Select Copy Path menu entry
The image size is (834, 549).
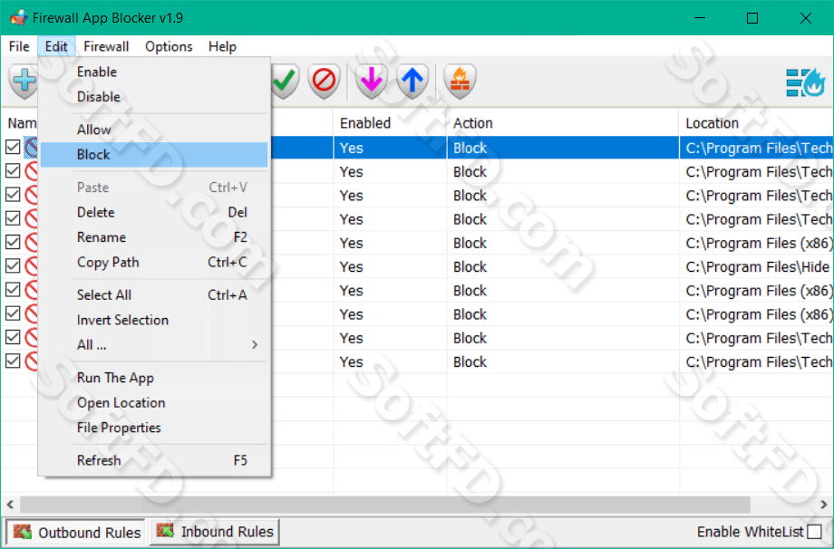[x=154, y=263]
